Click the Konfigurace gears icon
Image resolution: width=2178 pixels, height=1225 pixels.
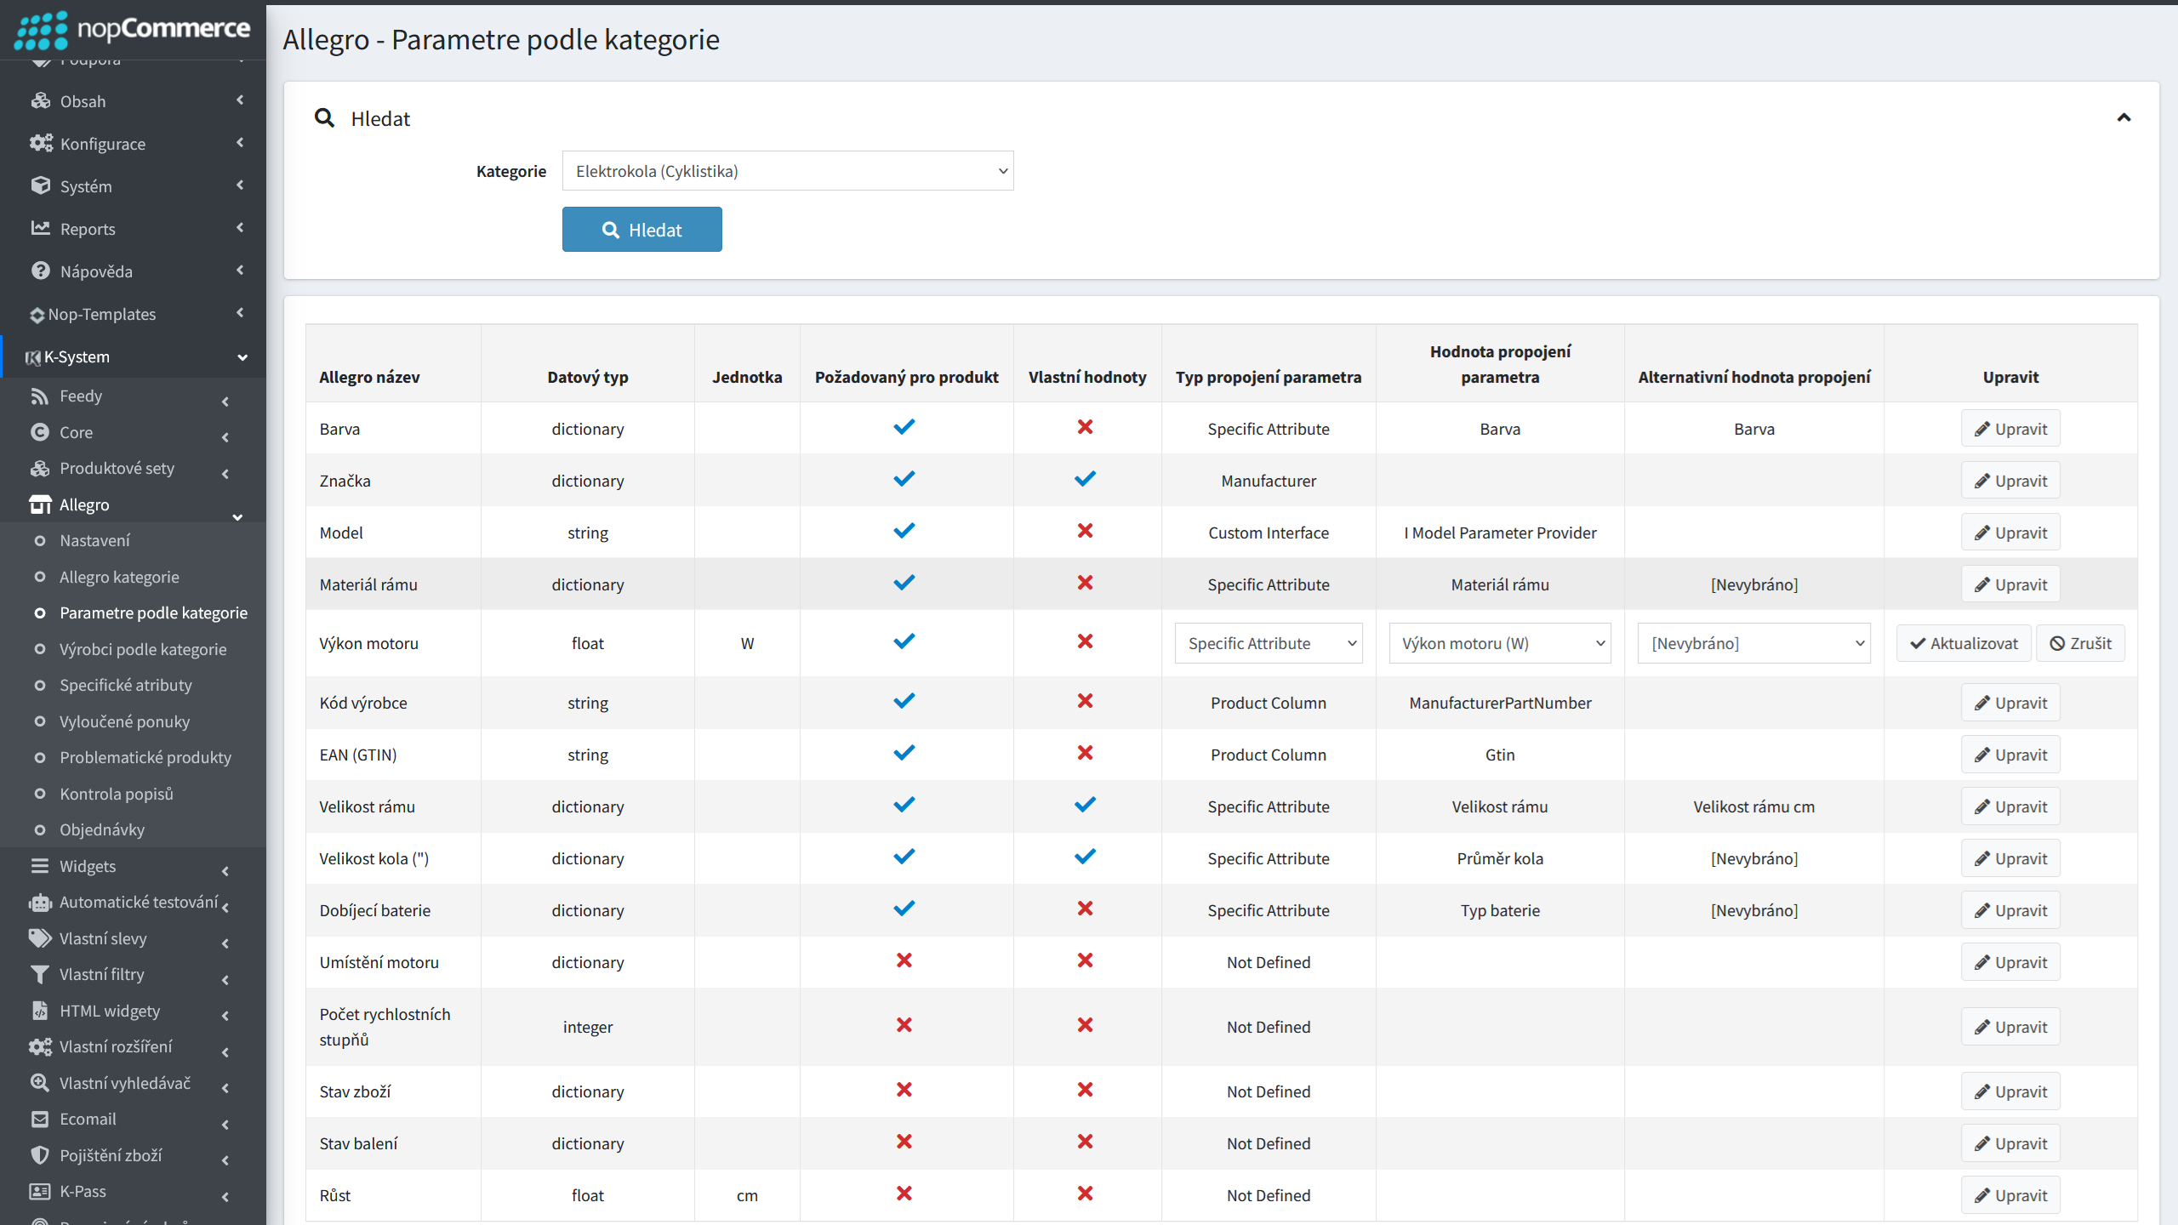40,143
